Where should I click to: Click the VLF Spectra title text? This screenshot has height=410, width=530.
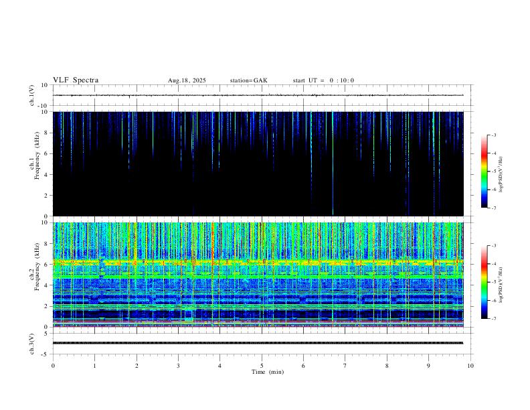[x=76, y=80]
